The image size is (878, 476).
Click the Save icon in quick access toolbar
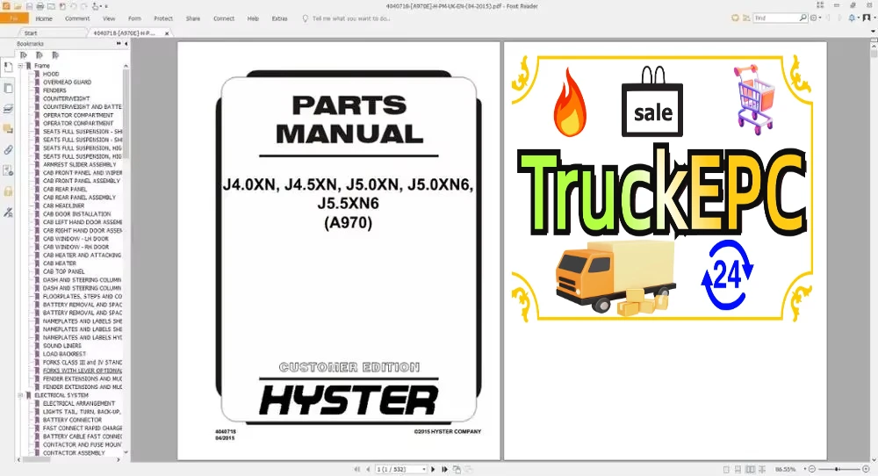click(x=29, y=6)
